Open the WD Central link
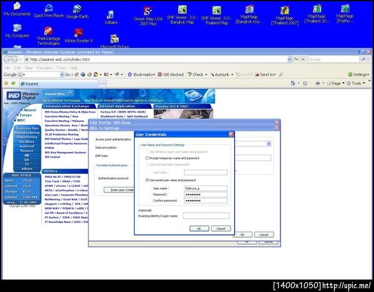 (52, 157)
